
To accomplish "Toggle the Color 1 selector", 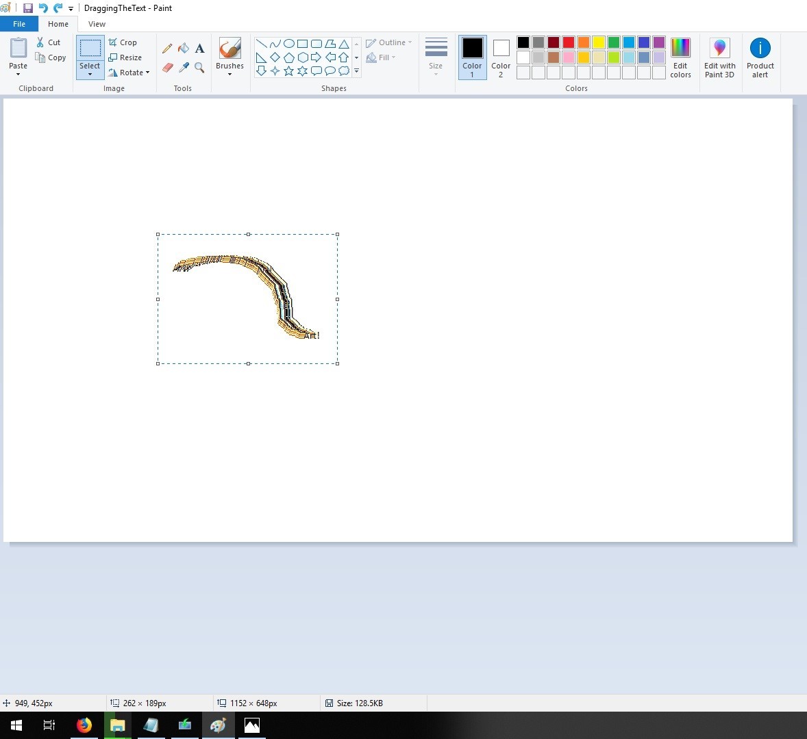I will pos(472,57).
